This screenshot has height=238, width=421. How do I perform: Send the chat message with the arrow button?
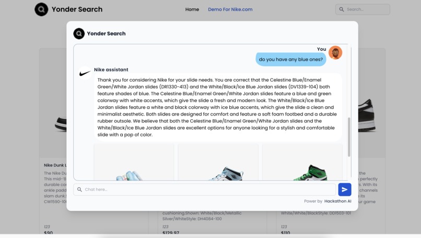pyautogui.click(x=345, y=189)
